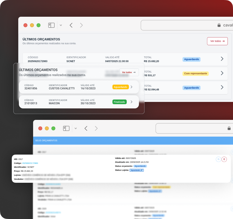Edit the Status Lojista Aguardando badge
Screen dimensions: 233x219
pyautogui.click(x=136, y=170)
